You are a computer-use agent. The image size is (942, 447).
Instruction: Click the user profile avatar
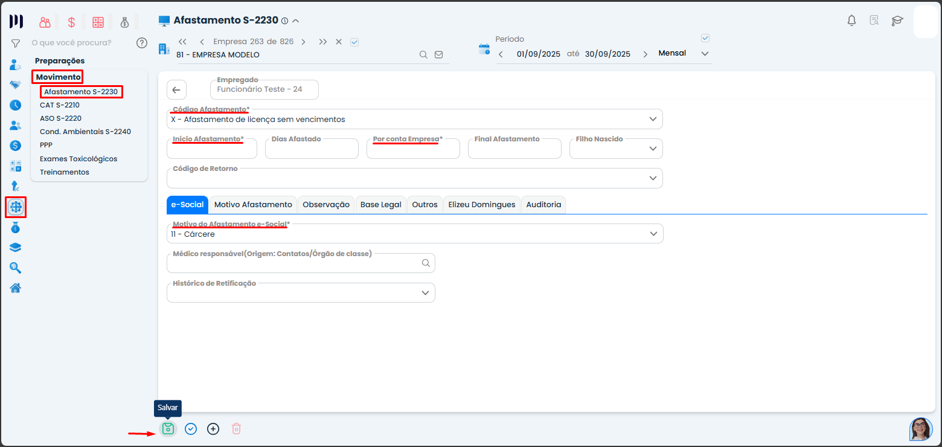921,429
